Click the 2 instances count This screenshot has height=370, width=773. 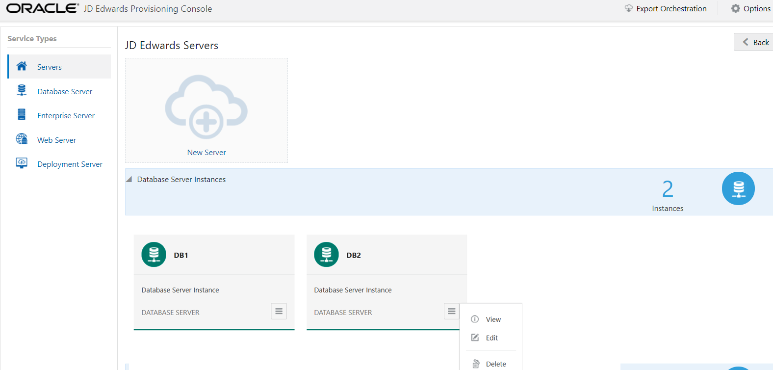click(668, 189)
